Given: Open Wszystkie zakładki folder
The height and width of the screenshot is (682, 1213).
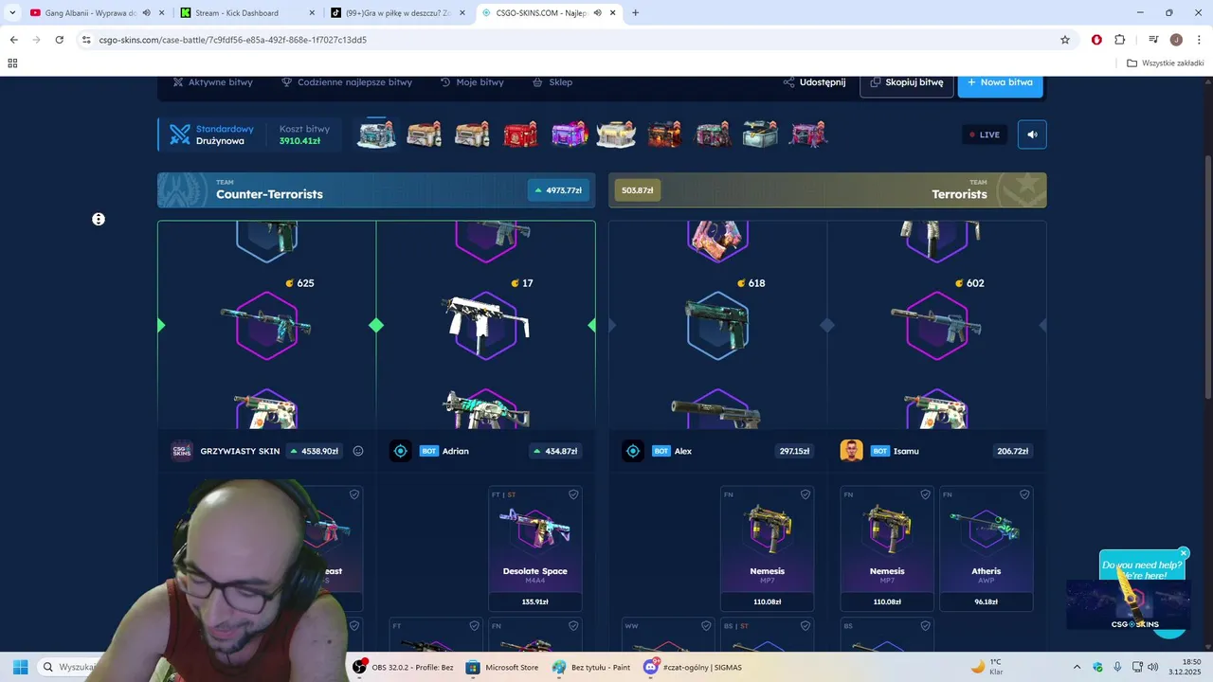Looking at the screenshot, I should pyautogui.click(x=1165, y=63).
